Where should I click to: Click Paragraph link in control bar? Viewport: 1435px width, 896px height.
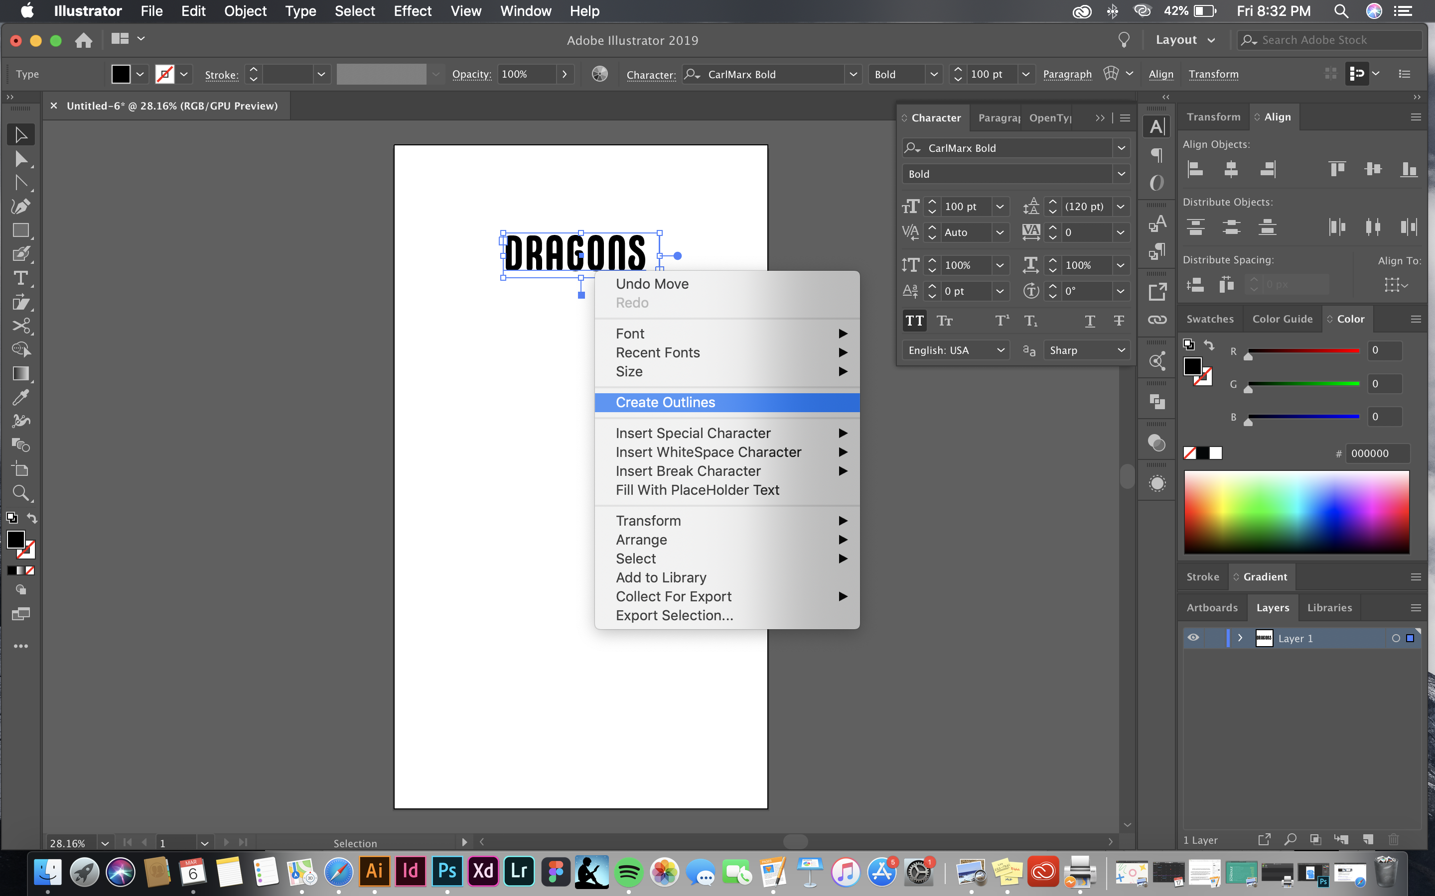point(1067,74)
